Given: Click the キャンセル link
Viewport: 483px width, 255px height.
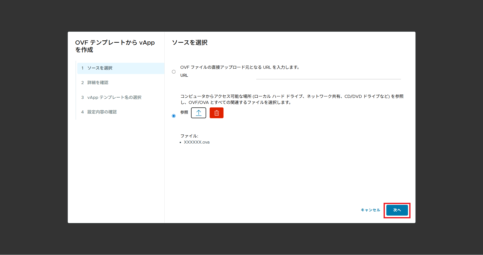Looking at the screenshot, I should click(x=370, y=210).
